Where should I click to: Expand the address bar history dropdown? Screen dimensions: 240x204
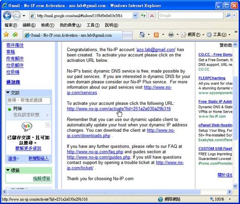135,16
